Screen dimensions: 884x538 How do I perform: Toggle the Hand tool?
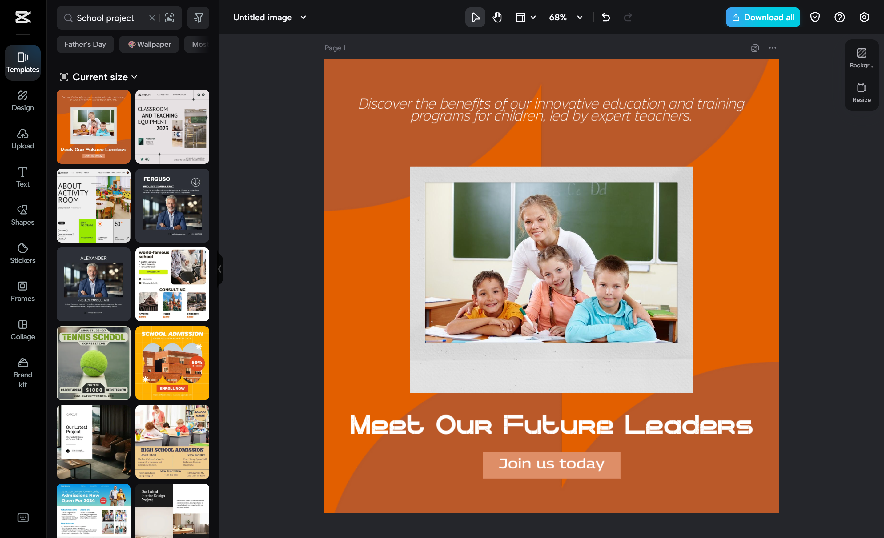click(497, 17)
